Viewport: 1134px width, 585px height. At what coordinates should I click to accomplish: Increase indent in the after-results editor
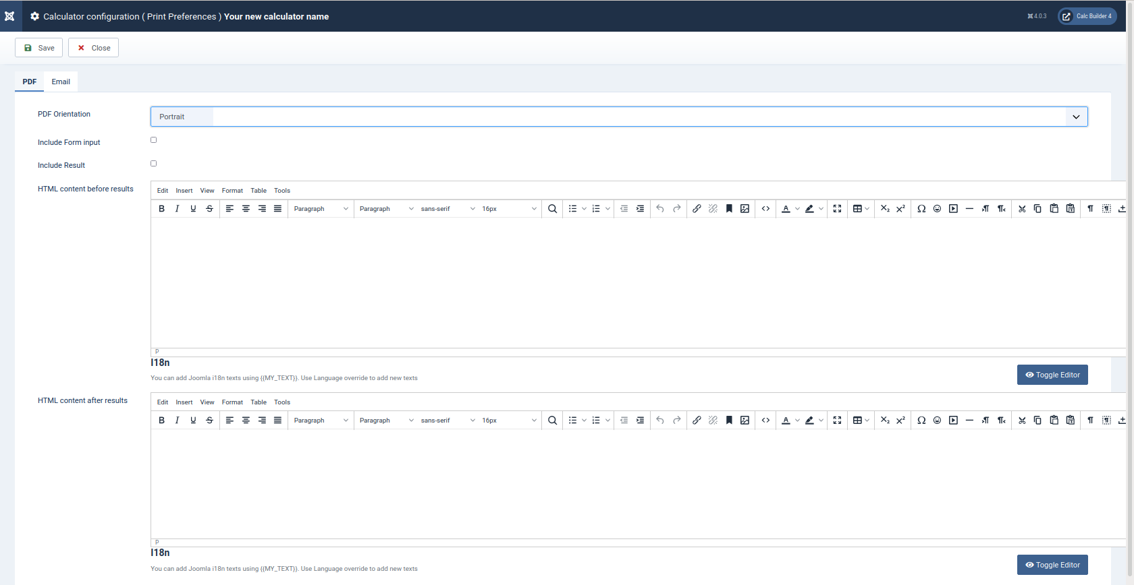tap(640, 421)
